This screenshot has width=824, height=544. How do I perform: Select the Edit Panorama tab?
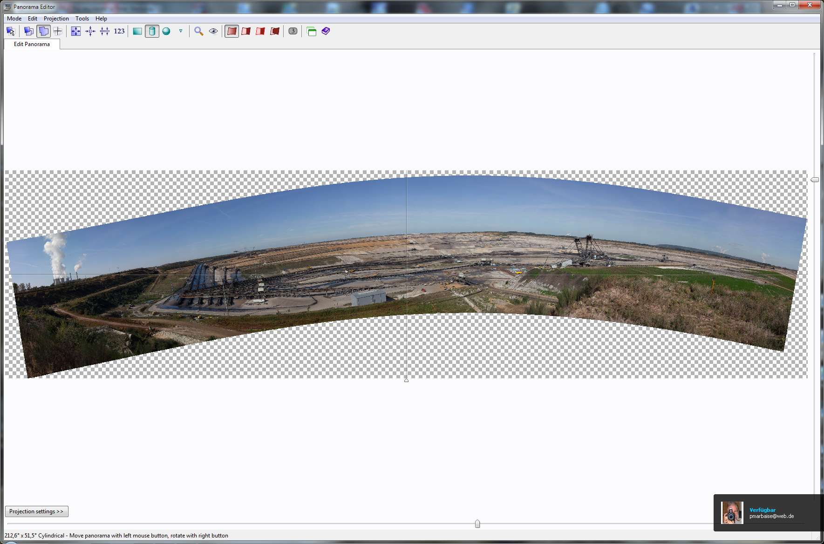[32, 44]
